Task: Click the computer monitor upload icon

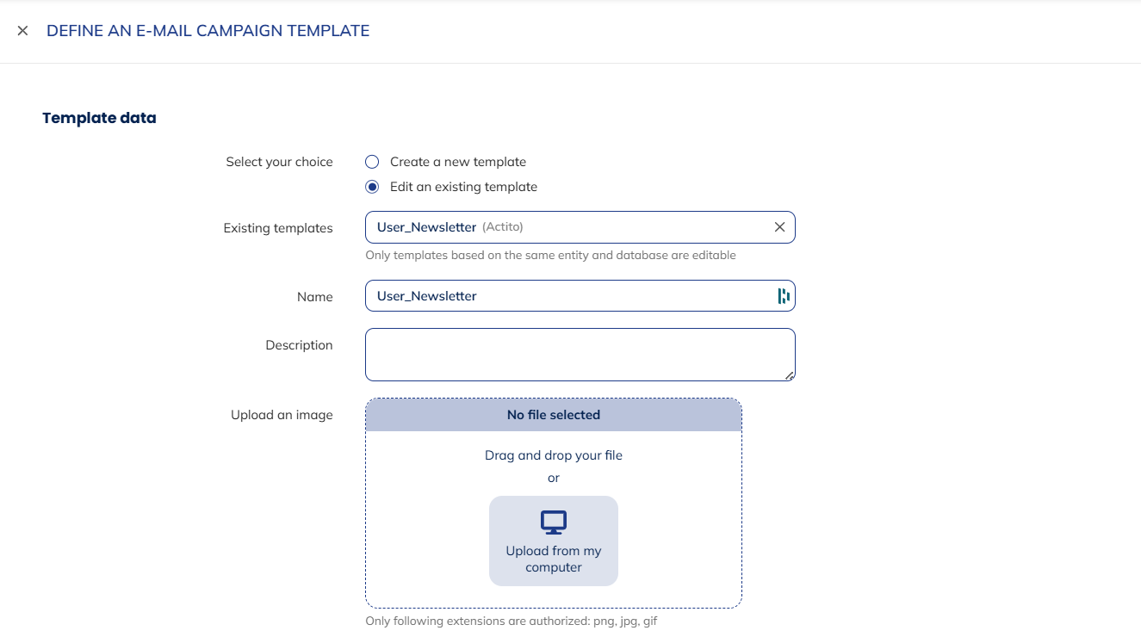Action: click(553, 522)
